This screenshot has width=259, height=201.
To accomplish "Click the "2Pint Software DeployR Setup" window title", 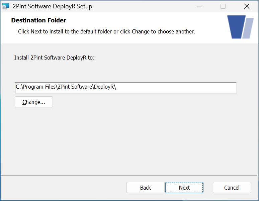I will [x=52, y=6].
